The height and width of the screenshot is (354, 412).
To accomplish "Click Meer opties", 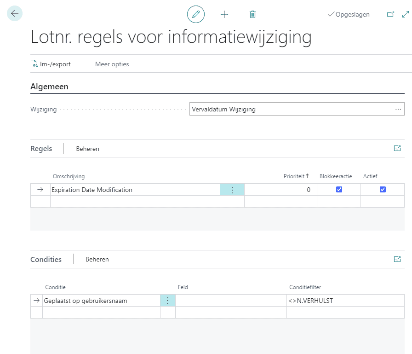I will (112, 64).
